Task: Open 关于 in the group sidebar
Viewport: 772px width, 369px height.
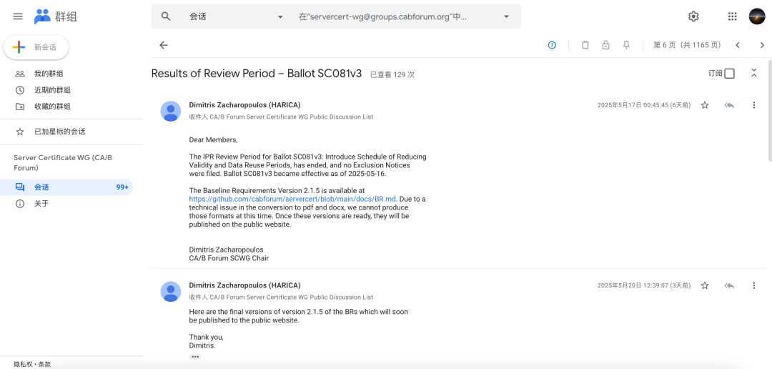Action: [x=41, y=204]
